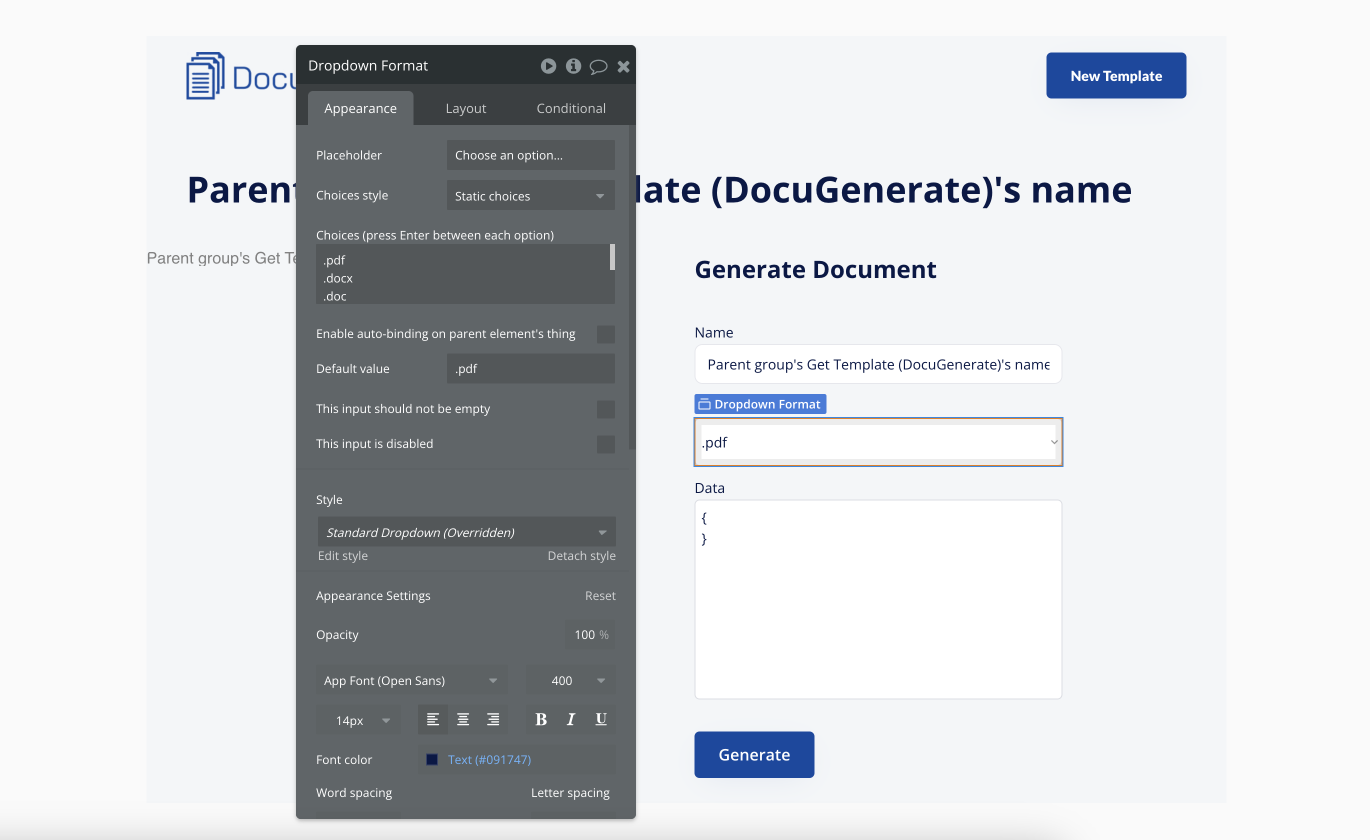The image size is (1370, 840).
Task: Enable auto-binding on parent element's thing
Action: [x=605, y=334]
